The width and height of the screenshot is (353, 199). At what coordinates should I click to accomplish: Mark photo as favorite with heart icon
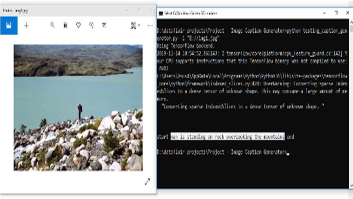click(78, 25)
